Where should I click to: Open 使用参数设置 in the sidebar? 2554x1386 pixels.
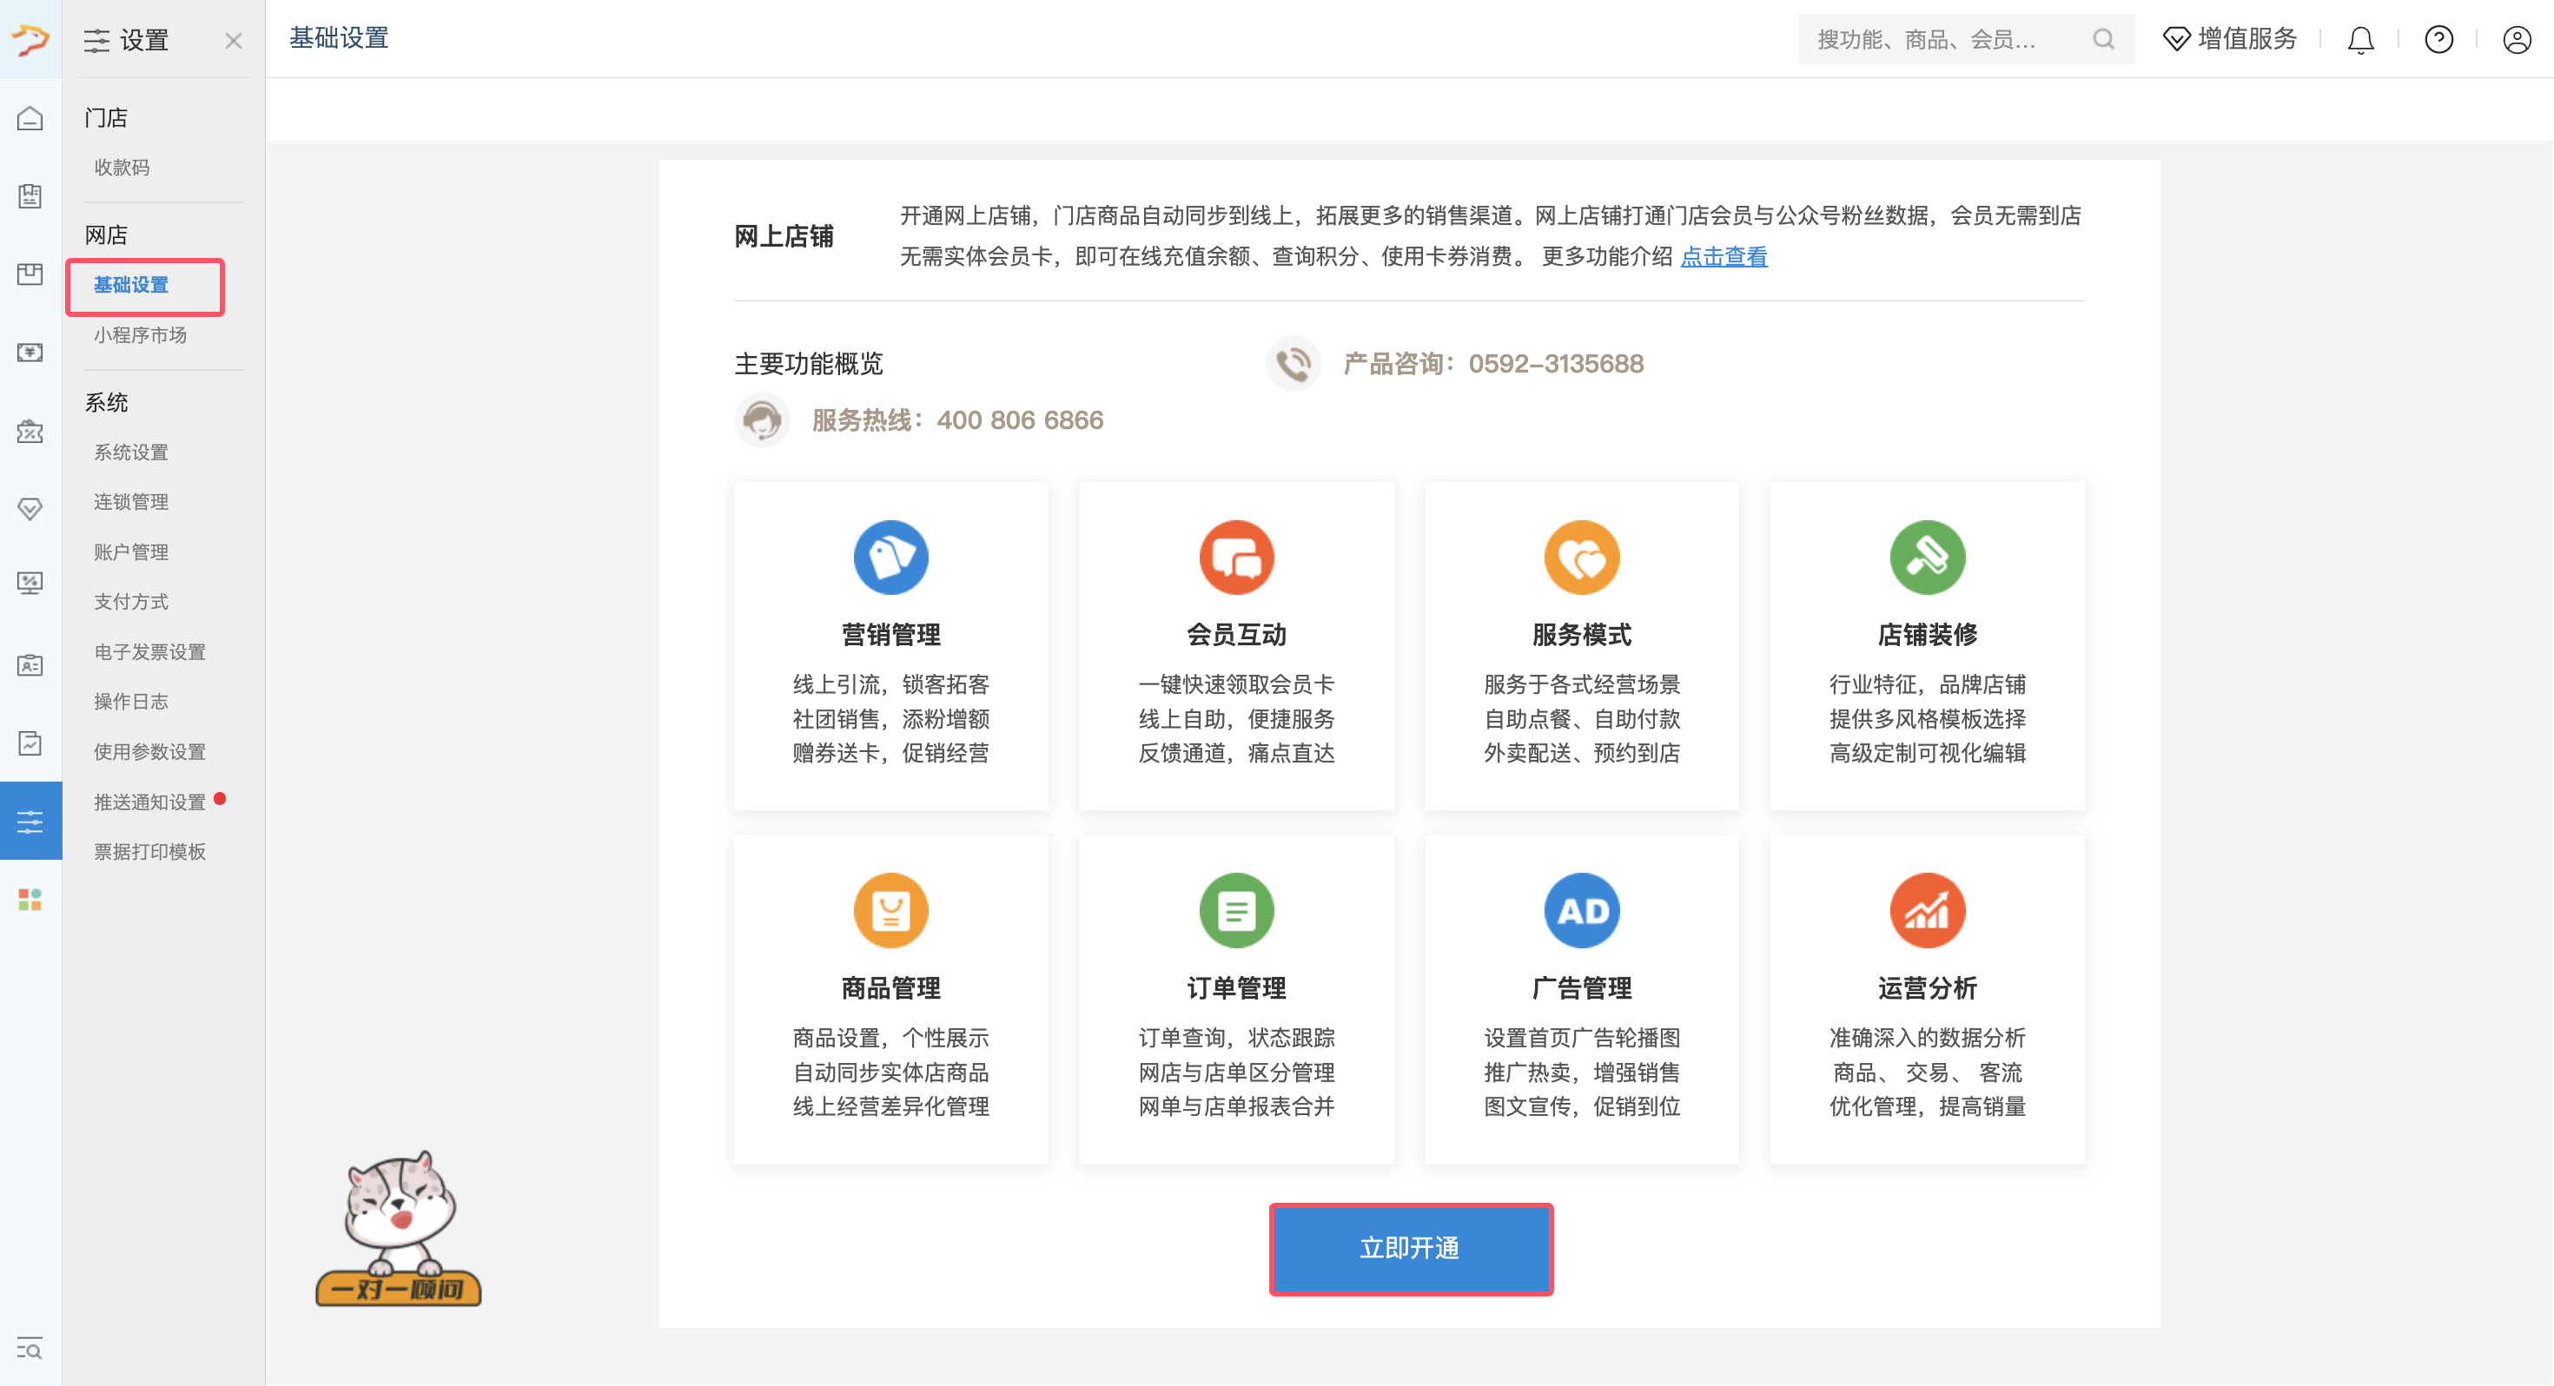(149, 752)
